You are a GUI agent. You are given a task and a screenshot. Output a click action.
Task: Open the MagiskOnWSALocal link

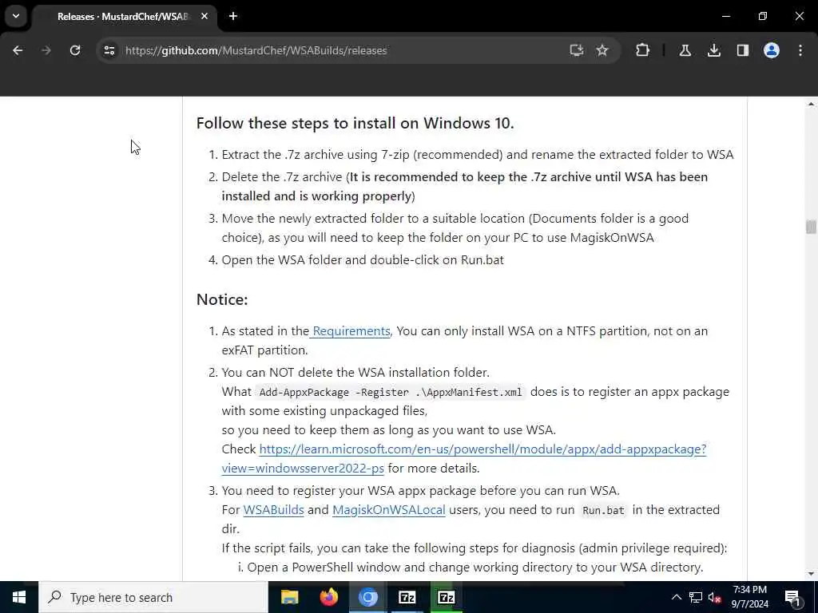coord(389,510)
